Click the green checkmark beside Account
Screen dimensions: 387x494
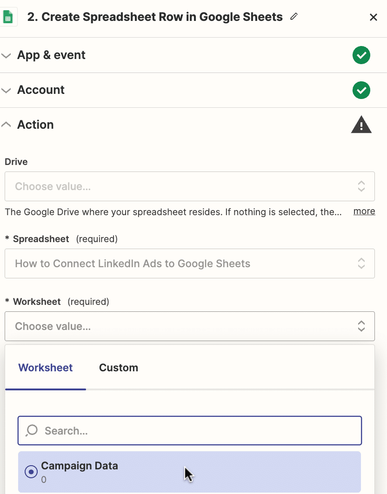click(x=361, y=90)
